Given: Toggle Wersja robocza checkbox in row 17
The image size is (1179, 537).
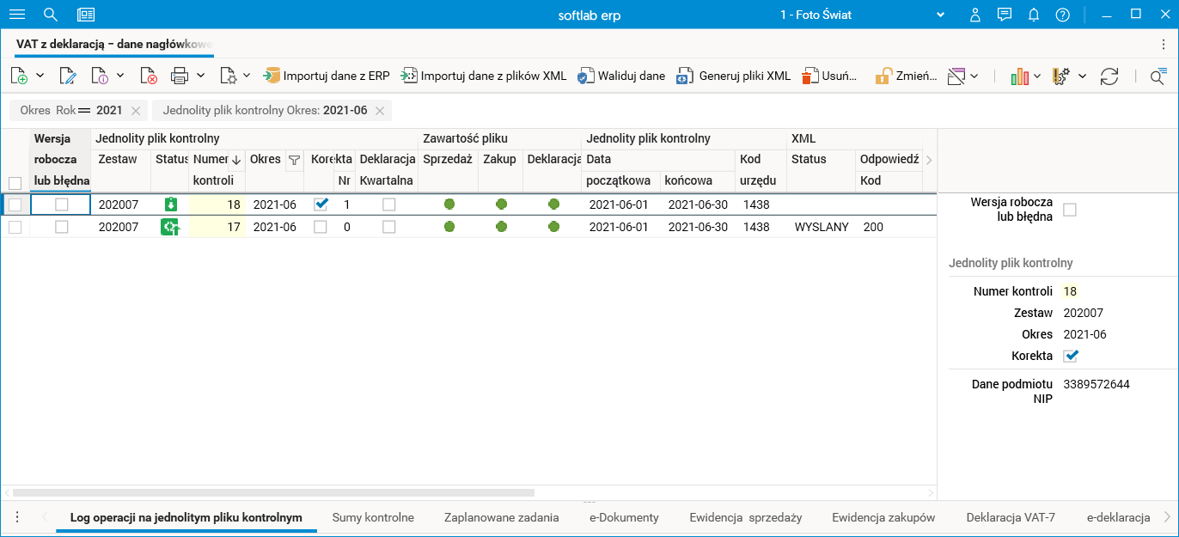Looking at the screenshot, I should click(61, 227).
